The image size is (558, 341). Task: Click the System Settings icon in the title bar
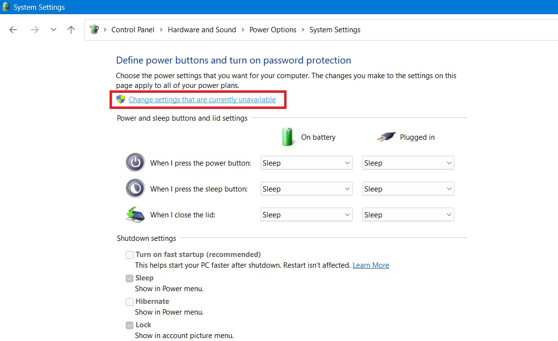click(5, 7)
